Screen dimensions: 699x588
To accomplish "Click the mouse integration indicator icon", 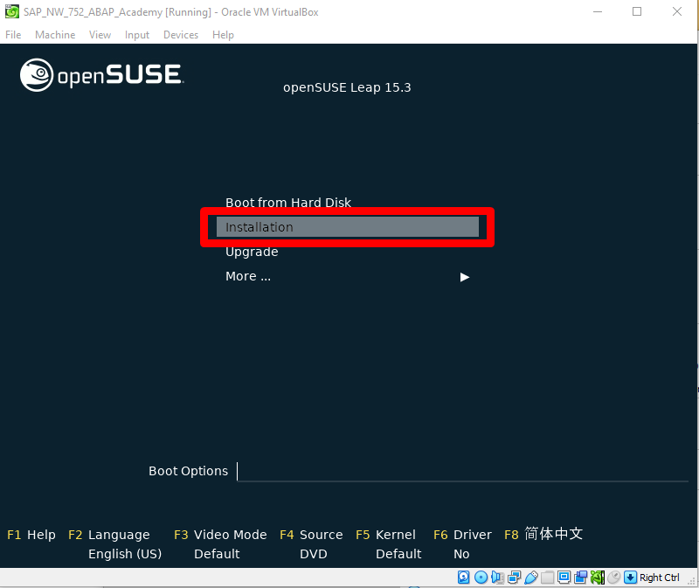I will tap(614, 578).
